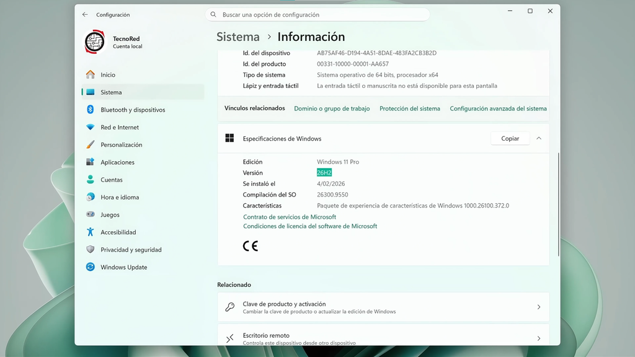Open Condiciones de licencia del software link
635x357 pixels.
pos(310,226)
